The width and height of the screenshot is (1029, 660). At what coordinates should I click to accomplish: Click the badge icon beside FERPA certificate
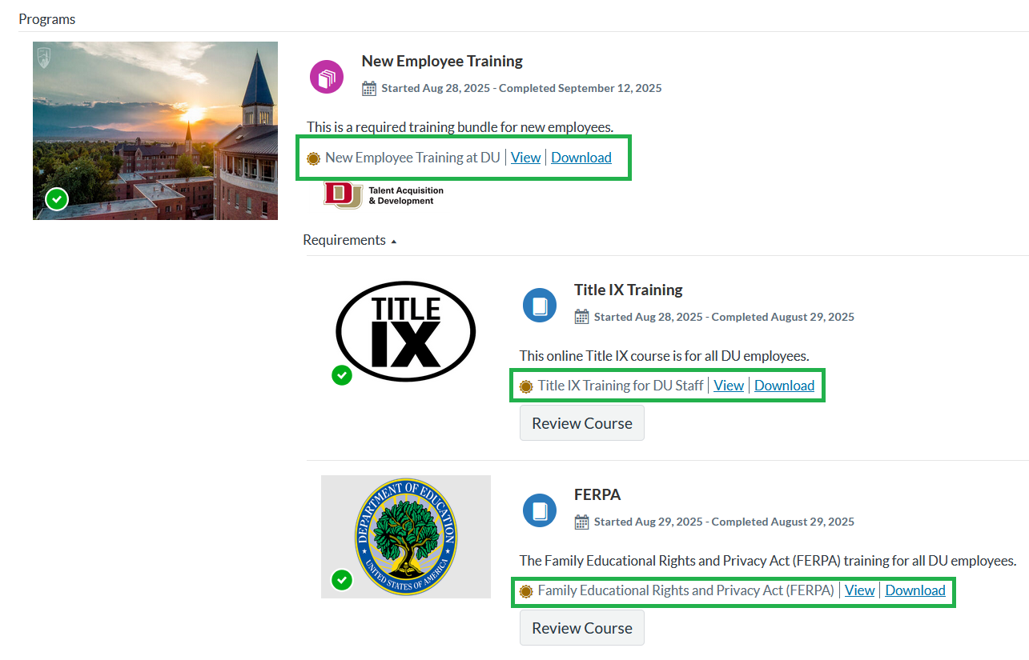[525, 590]
